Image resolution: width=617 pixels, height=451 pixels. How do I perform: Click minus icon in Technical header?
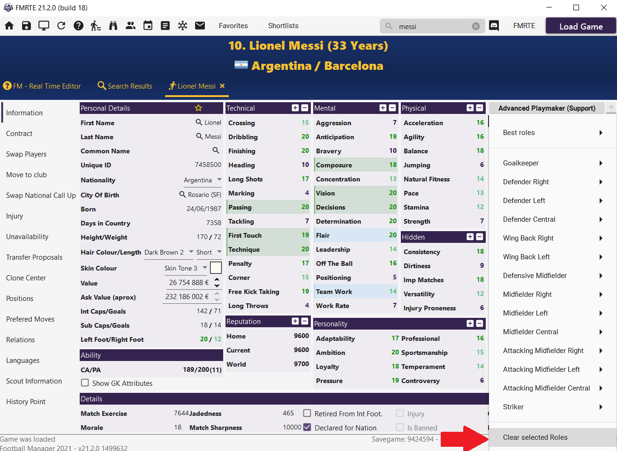click(305, 108)
